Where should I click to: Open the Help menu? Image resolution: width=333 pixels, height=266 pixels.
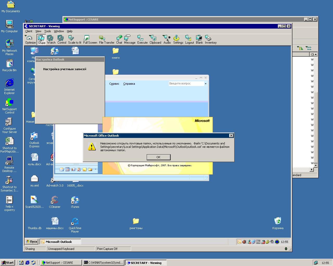[69, 31]
